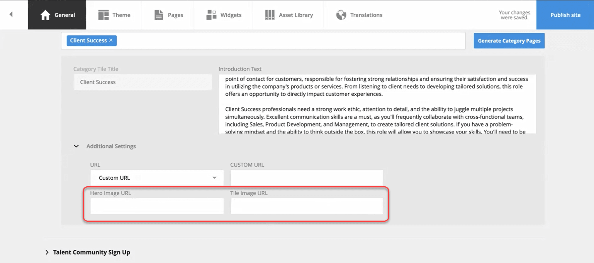Click the Tile Image URL field

pyautogui.click(x=307, y=206)
